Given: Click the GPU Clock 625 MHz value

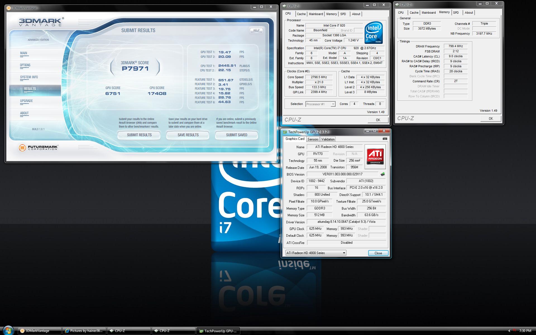Looking at the screenshot, I should coord(315,229).
